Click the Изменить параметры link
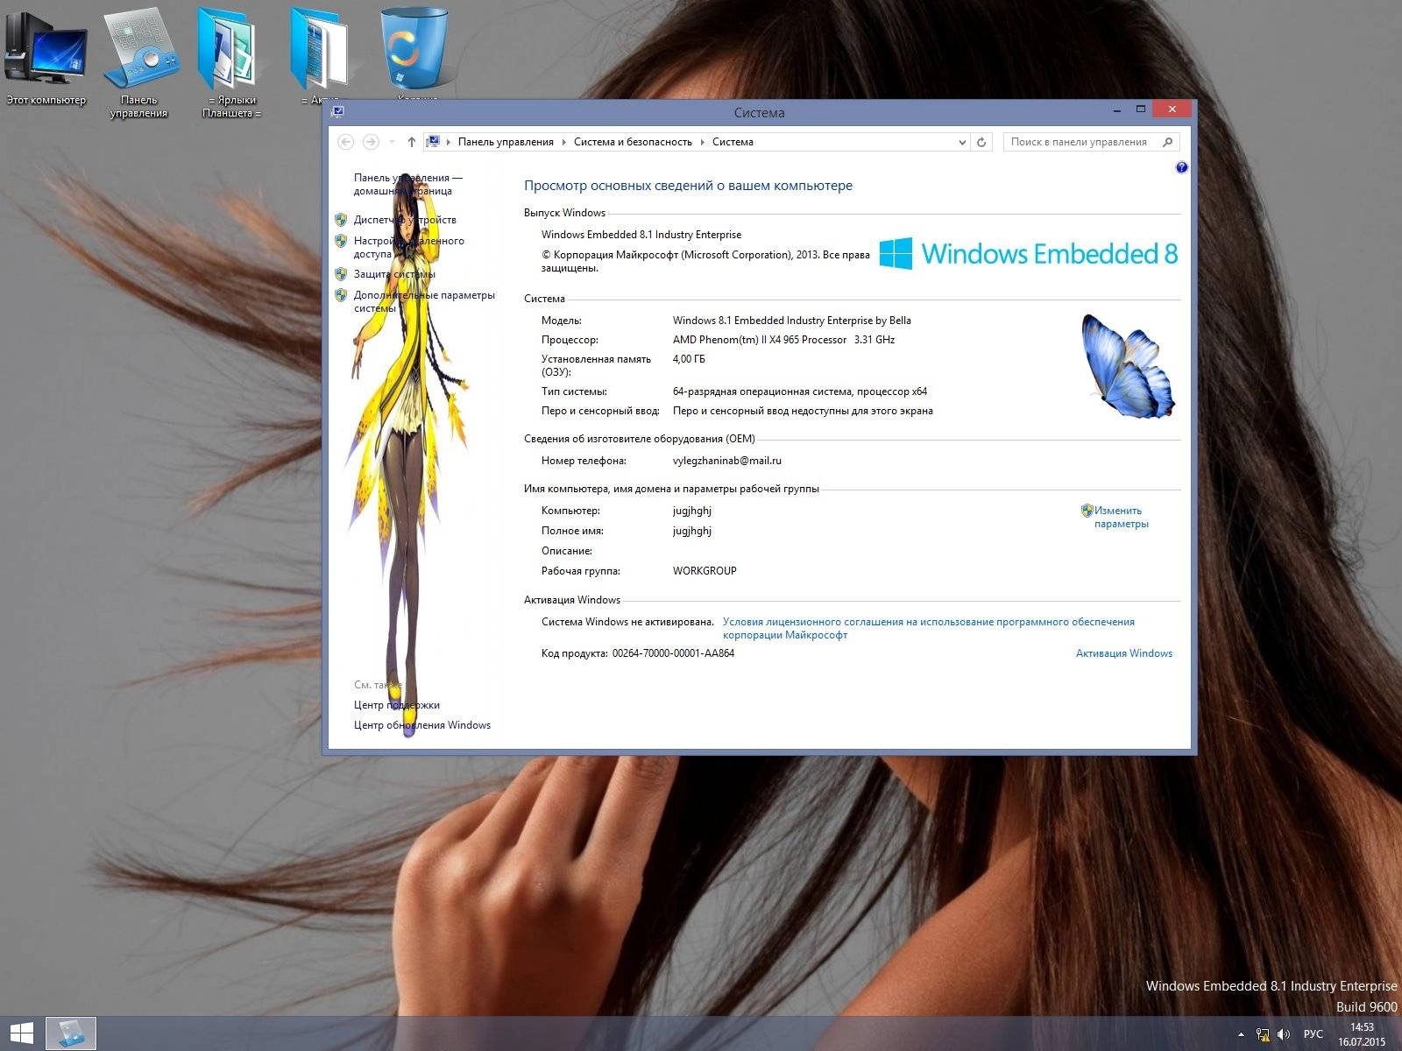Screen dimensions: 1402x1051 coord(1121,517)
